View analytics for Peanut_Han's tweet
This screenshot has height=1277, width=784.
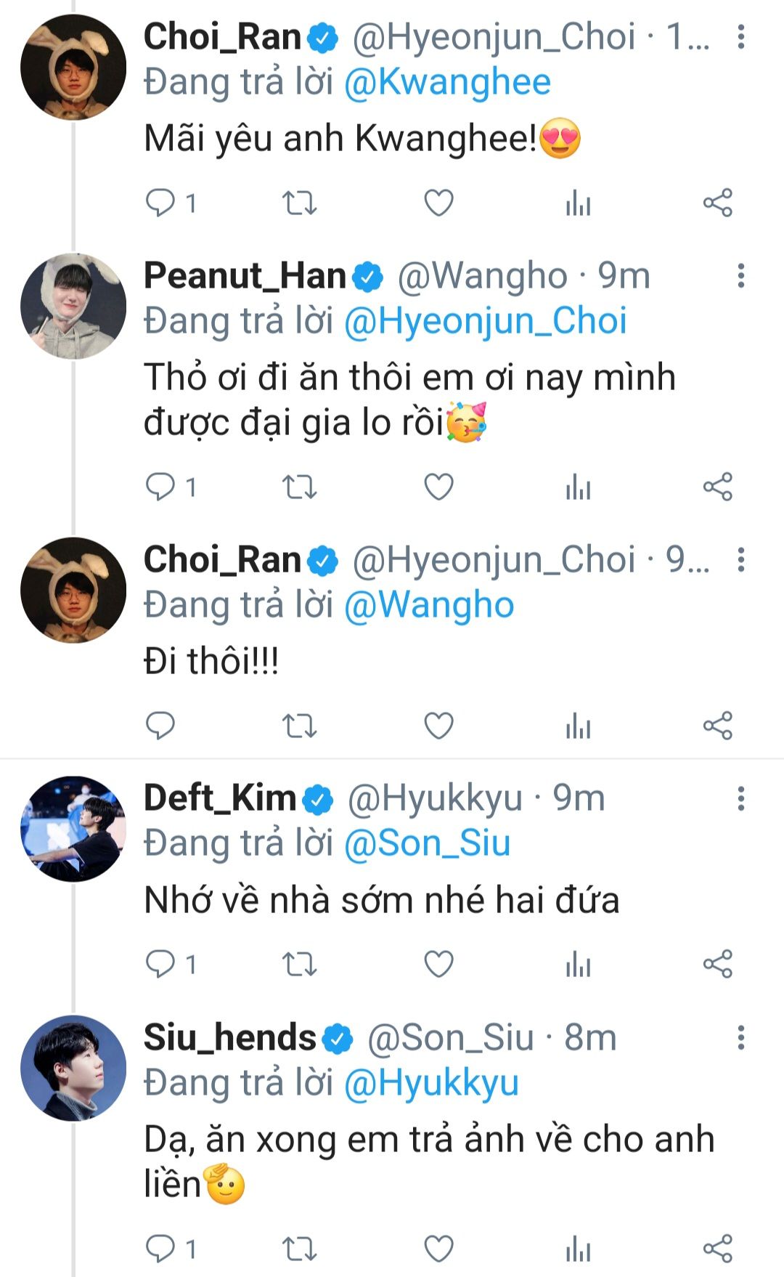pos(579,487)
